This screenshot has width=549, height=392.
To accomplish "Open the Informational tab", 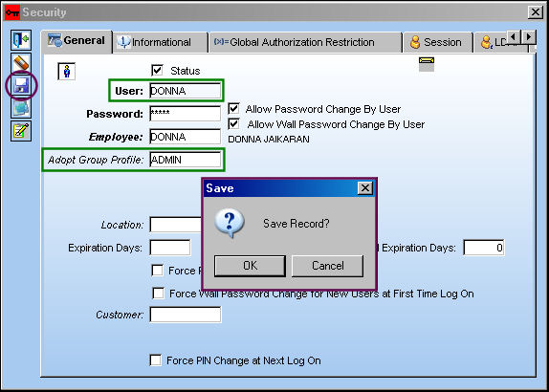I will pyautogui.click(x=161, y=42).
